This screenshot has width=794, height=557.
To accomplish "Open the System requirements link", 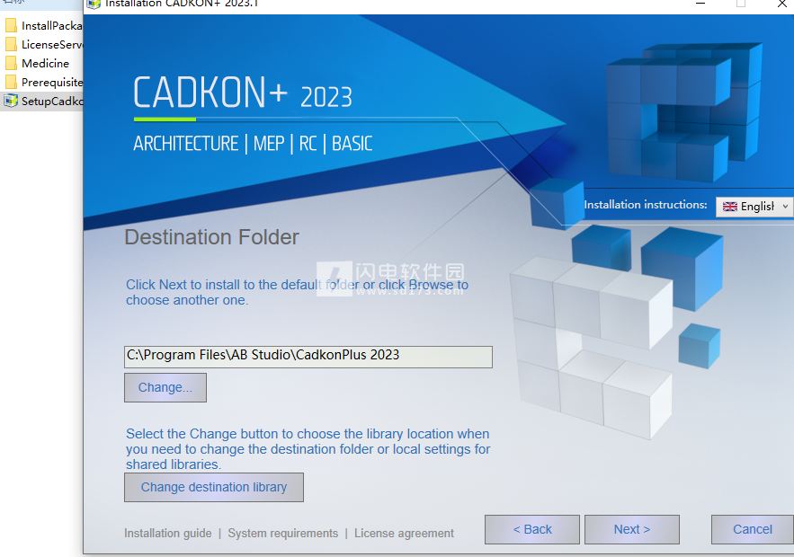I will coord(283,534).
